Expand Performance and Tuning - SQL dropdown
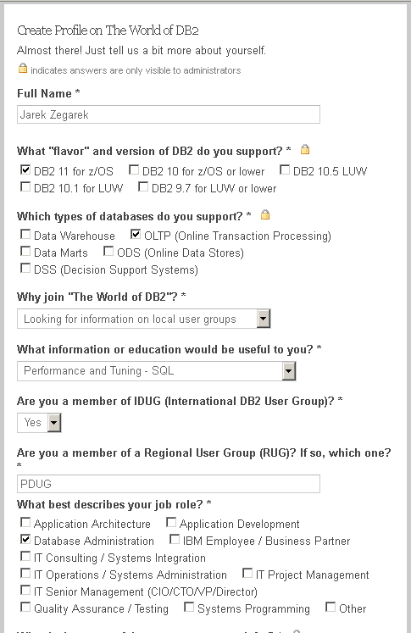The width and height of the screenshot is (411, 633). [x=157, y=371]
